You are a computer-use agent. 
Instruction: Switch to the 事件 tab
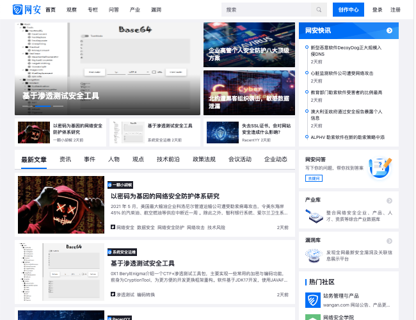[x=90, y=159]
